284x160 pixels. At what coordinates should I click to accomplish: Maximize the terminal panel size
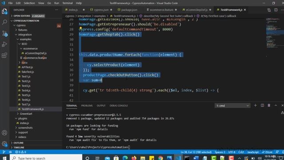click(x=276, y=105)
